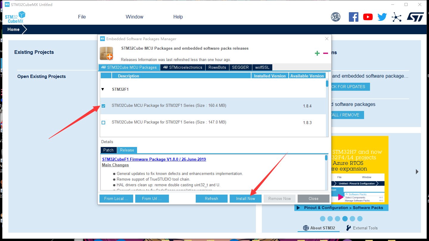The image size is (429, 241).
Task: Advance the banner carousel with right arrow
Action: point(417,172)
